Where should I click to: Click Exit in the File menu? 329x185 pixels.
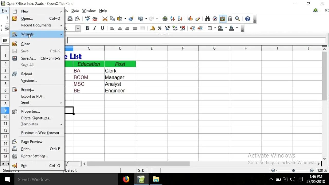click(37, 166)
